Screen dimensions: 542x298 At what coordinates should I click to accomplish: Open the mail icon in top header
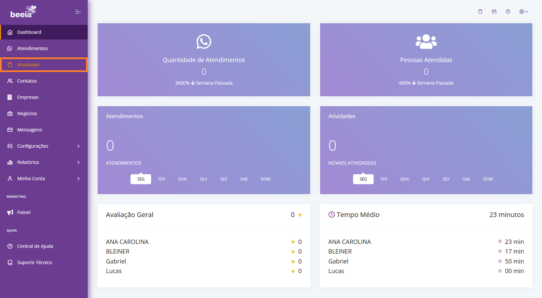494,12
